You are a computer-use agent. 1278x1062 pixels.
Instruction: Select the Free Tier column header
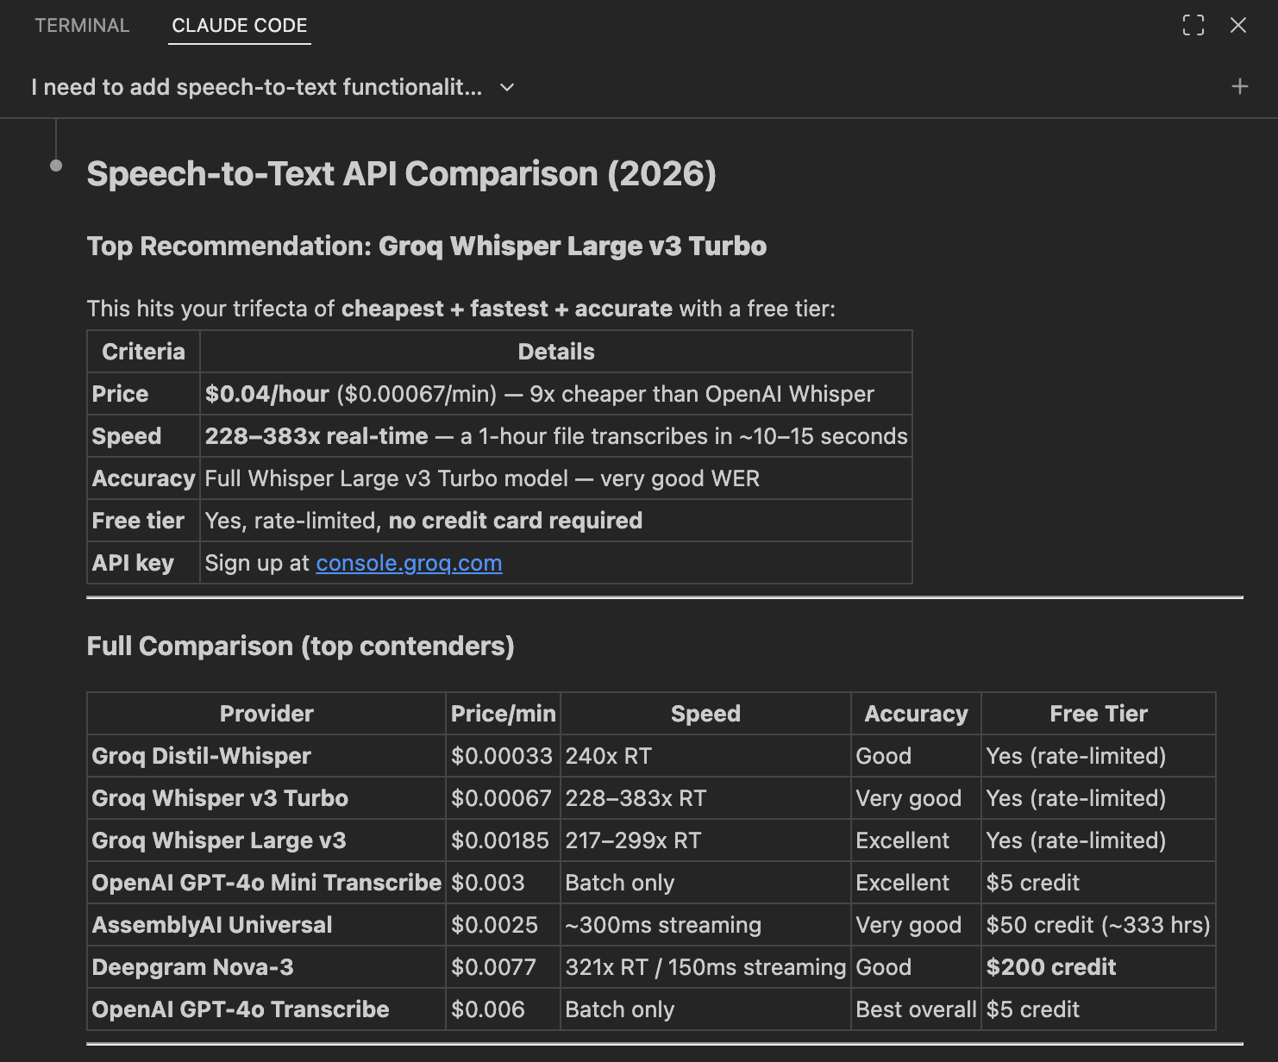click(1099, 713)
